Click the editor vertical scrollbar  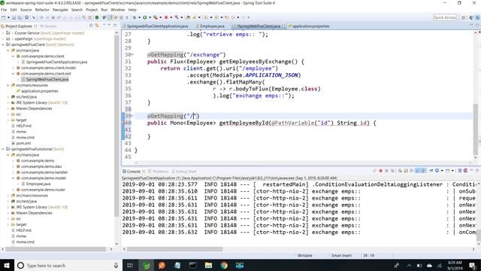pyautogui.click(x=476, y=129)
